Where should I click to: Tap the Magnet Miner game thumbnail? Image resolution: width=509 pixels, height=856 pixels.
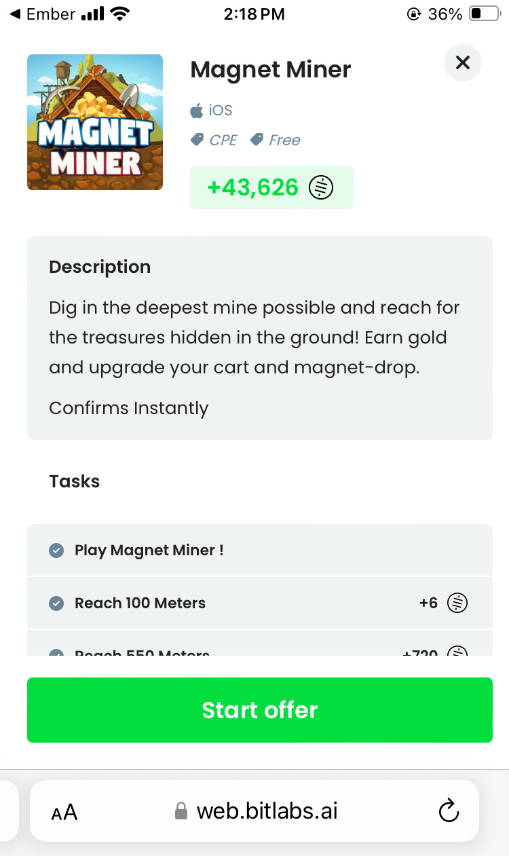95,122
